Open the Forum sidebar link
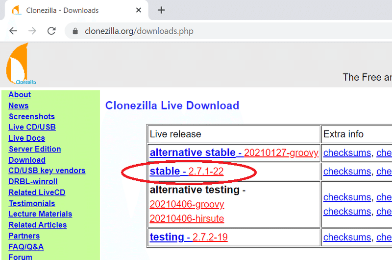392x260 pixels. [x=20, y=257]
